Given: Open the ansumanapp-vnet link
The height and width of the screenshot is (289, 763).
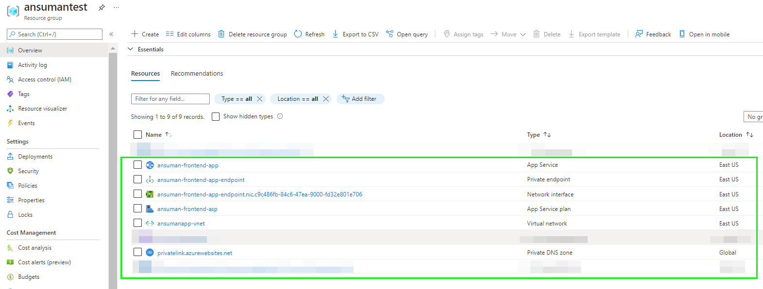Looking at the screenshot, I should [181, 224].
